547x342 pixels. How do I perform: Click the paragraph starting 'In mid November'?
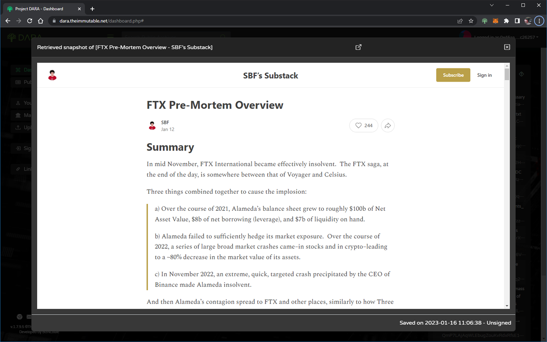(x=268, y=169)
